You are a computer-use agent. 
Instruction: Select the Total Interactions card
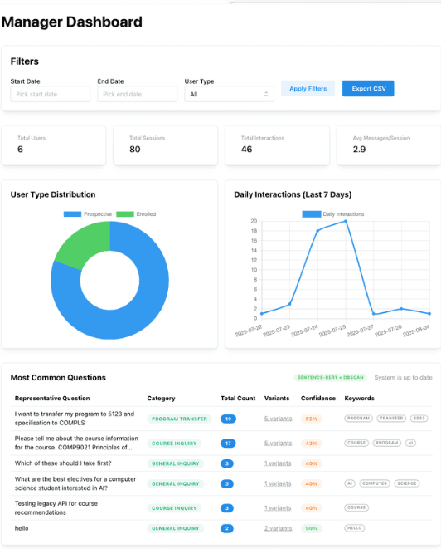pos(278,145)
